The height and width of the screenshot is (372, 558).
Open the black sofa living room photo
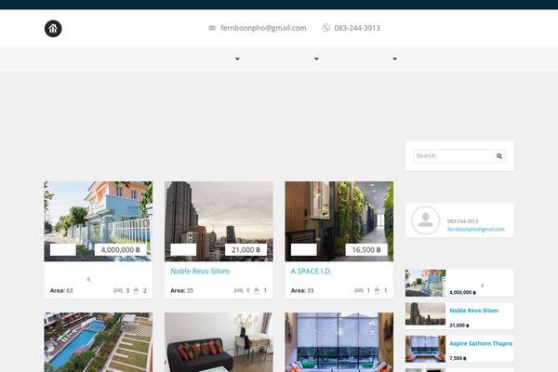coord(219,342)
